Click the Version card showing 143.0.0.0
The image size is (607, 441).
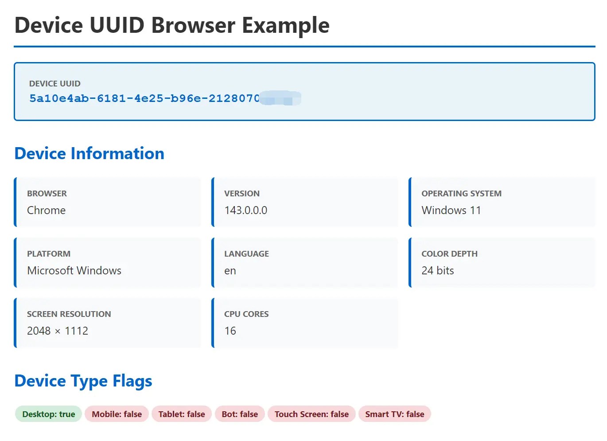tap(305, 202)
